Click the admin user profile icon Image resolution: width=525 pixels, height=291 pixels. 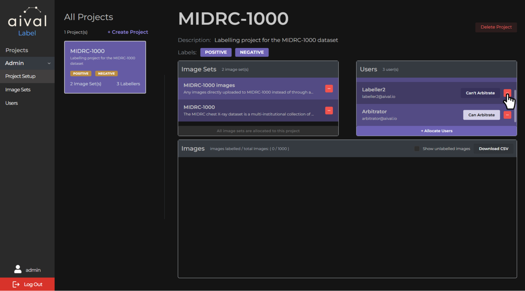(x=18, y=270)
